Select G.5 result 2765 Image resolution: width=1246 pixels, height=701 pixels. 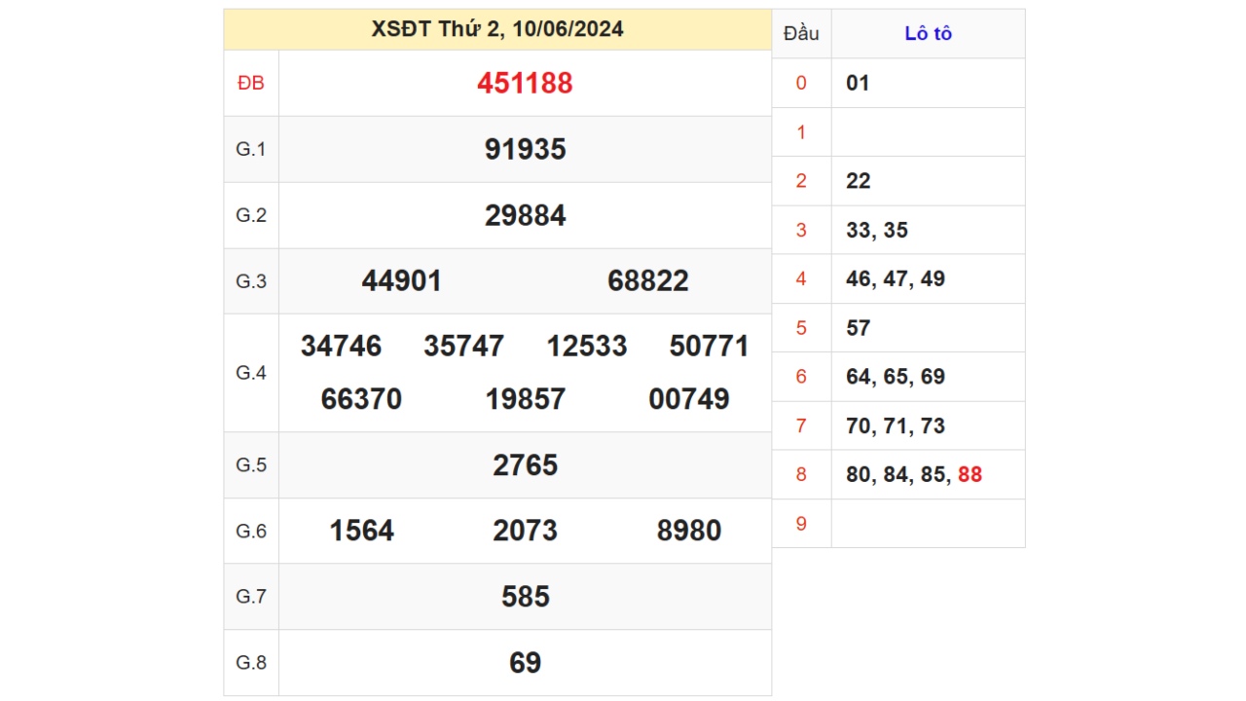point(525,465)
